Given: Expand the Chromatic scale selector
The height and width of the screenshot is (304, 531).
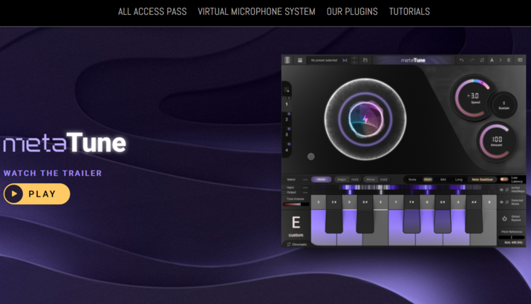Looking at the screenshot, I should tap(296, 243).
